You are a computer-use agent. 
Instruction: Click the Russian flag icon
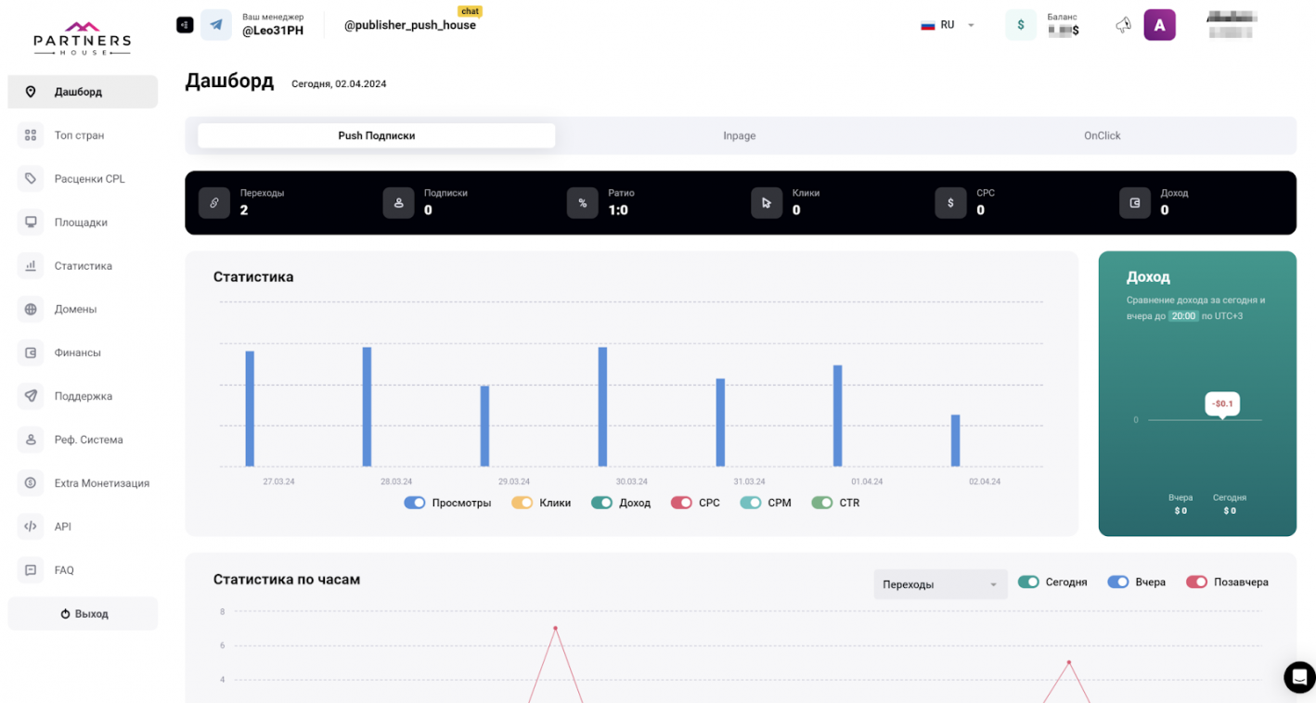927,25
